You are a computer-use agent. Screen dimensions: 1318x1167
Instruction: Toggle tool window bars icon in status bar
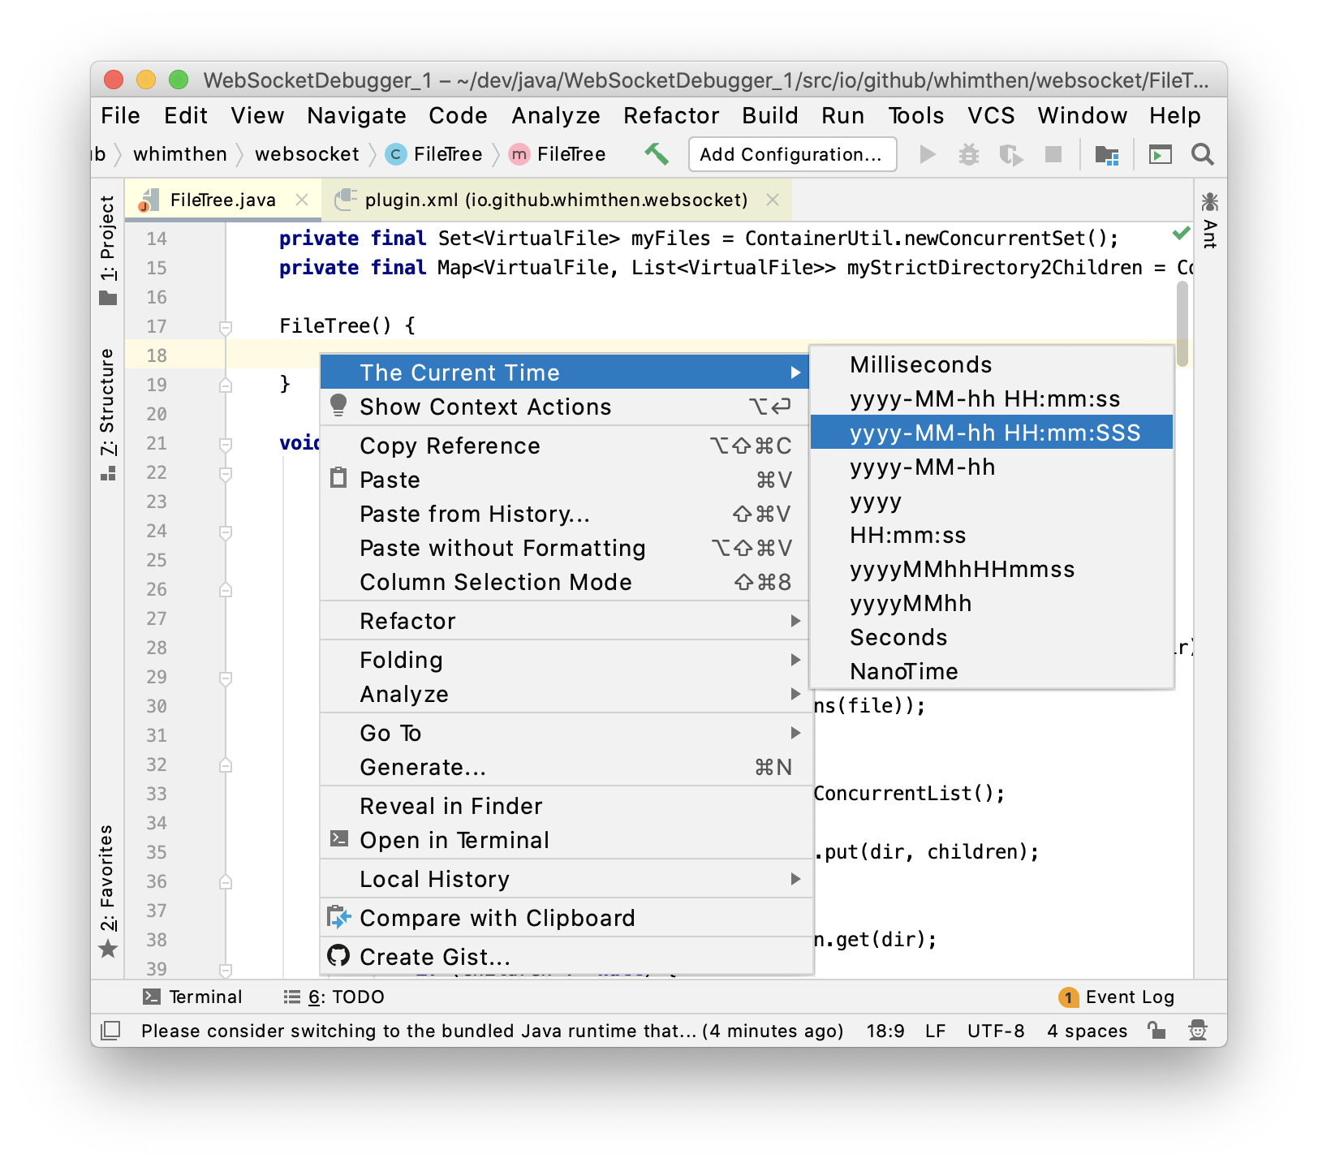pyautogui.click(x=110, y=1031)
